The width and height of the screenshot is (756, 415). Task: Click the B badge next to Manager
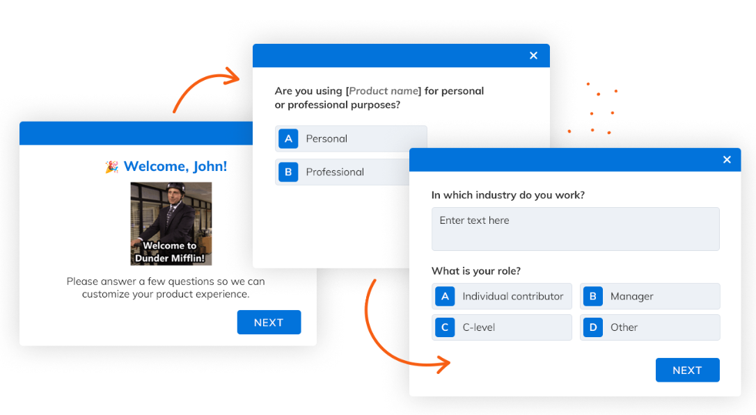click(592, 296)
